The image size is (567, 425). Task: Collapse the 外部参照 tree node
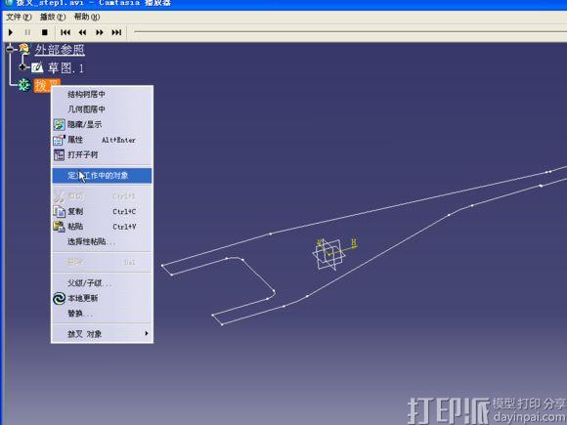[10, 48]
